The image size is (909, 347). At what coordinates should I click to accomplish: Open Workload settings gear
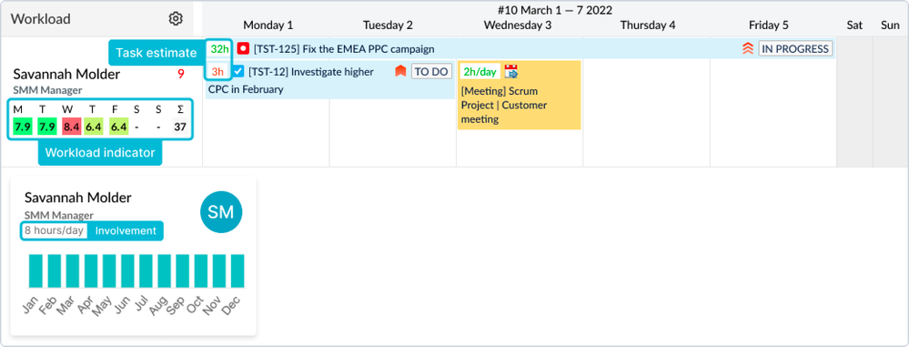(176, 18)
